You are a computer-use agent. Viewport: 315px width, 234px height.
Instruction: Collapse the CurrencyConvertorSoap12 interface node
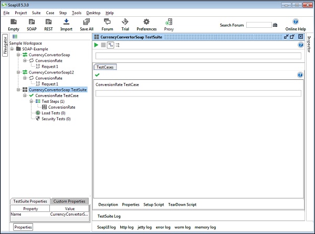point(18,72)
